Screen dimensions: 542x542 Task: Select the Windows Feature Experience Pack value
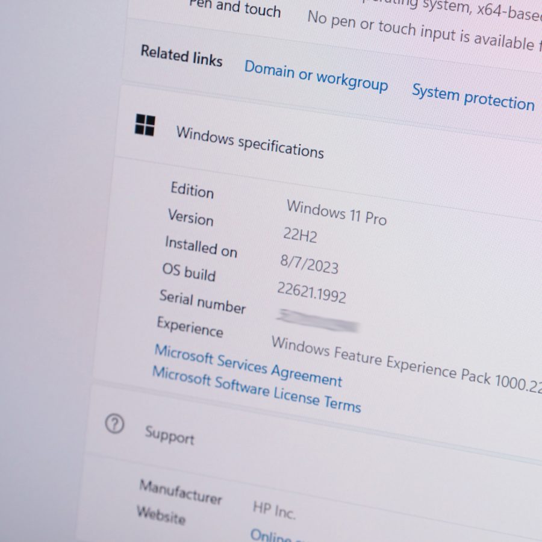(x=406, y=365)
